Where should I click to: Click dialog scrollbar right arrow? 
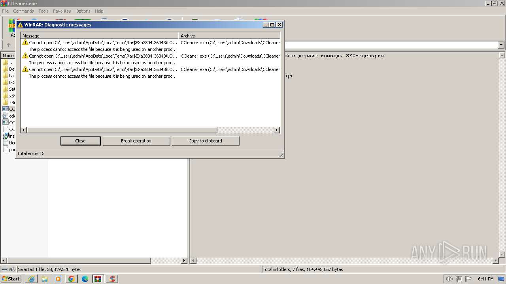tap(276, 130)
